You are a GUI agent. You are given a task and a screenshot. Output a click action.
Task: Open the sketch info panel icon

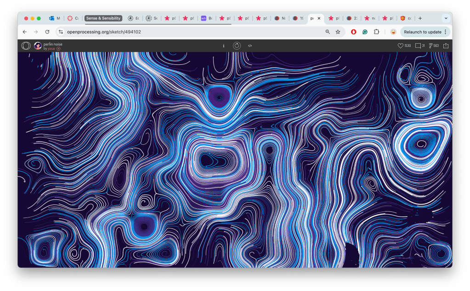click(x=224, y=46)
